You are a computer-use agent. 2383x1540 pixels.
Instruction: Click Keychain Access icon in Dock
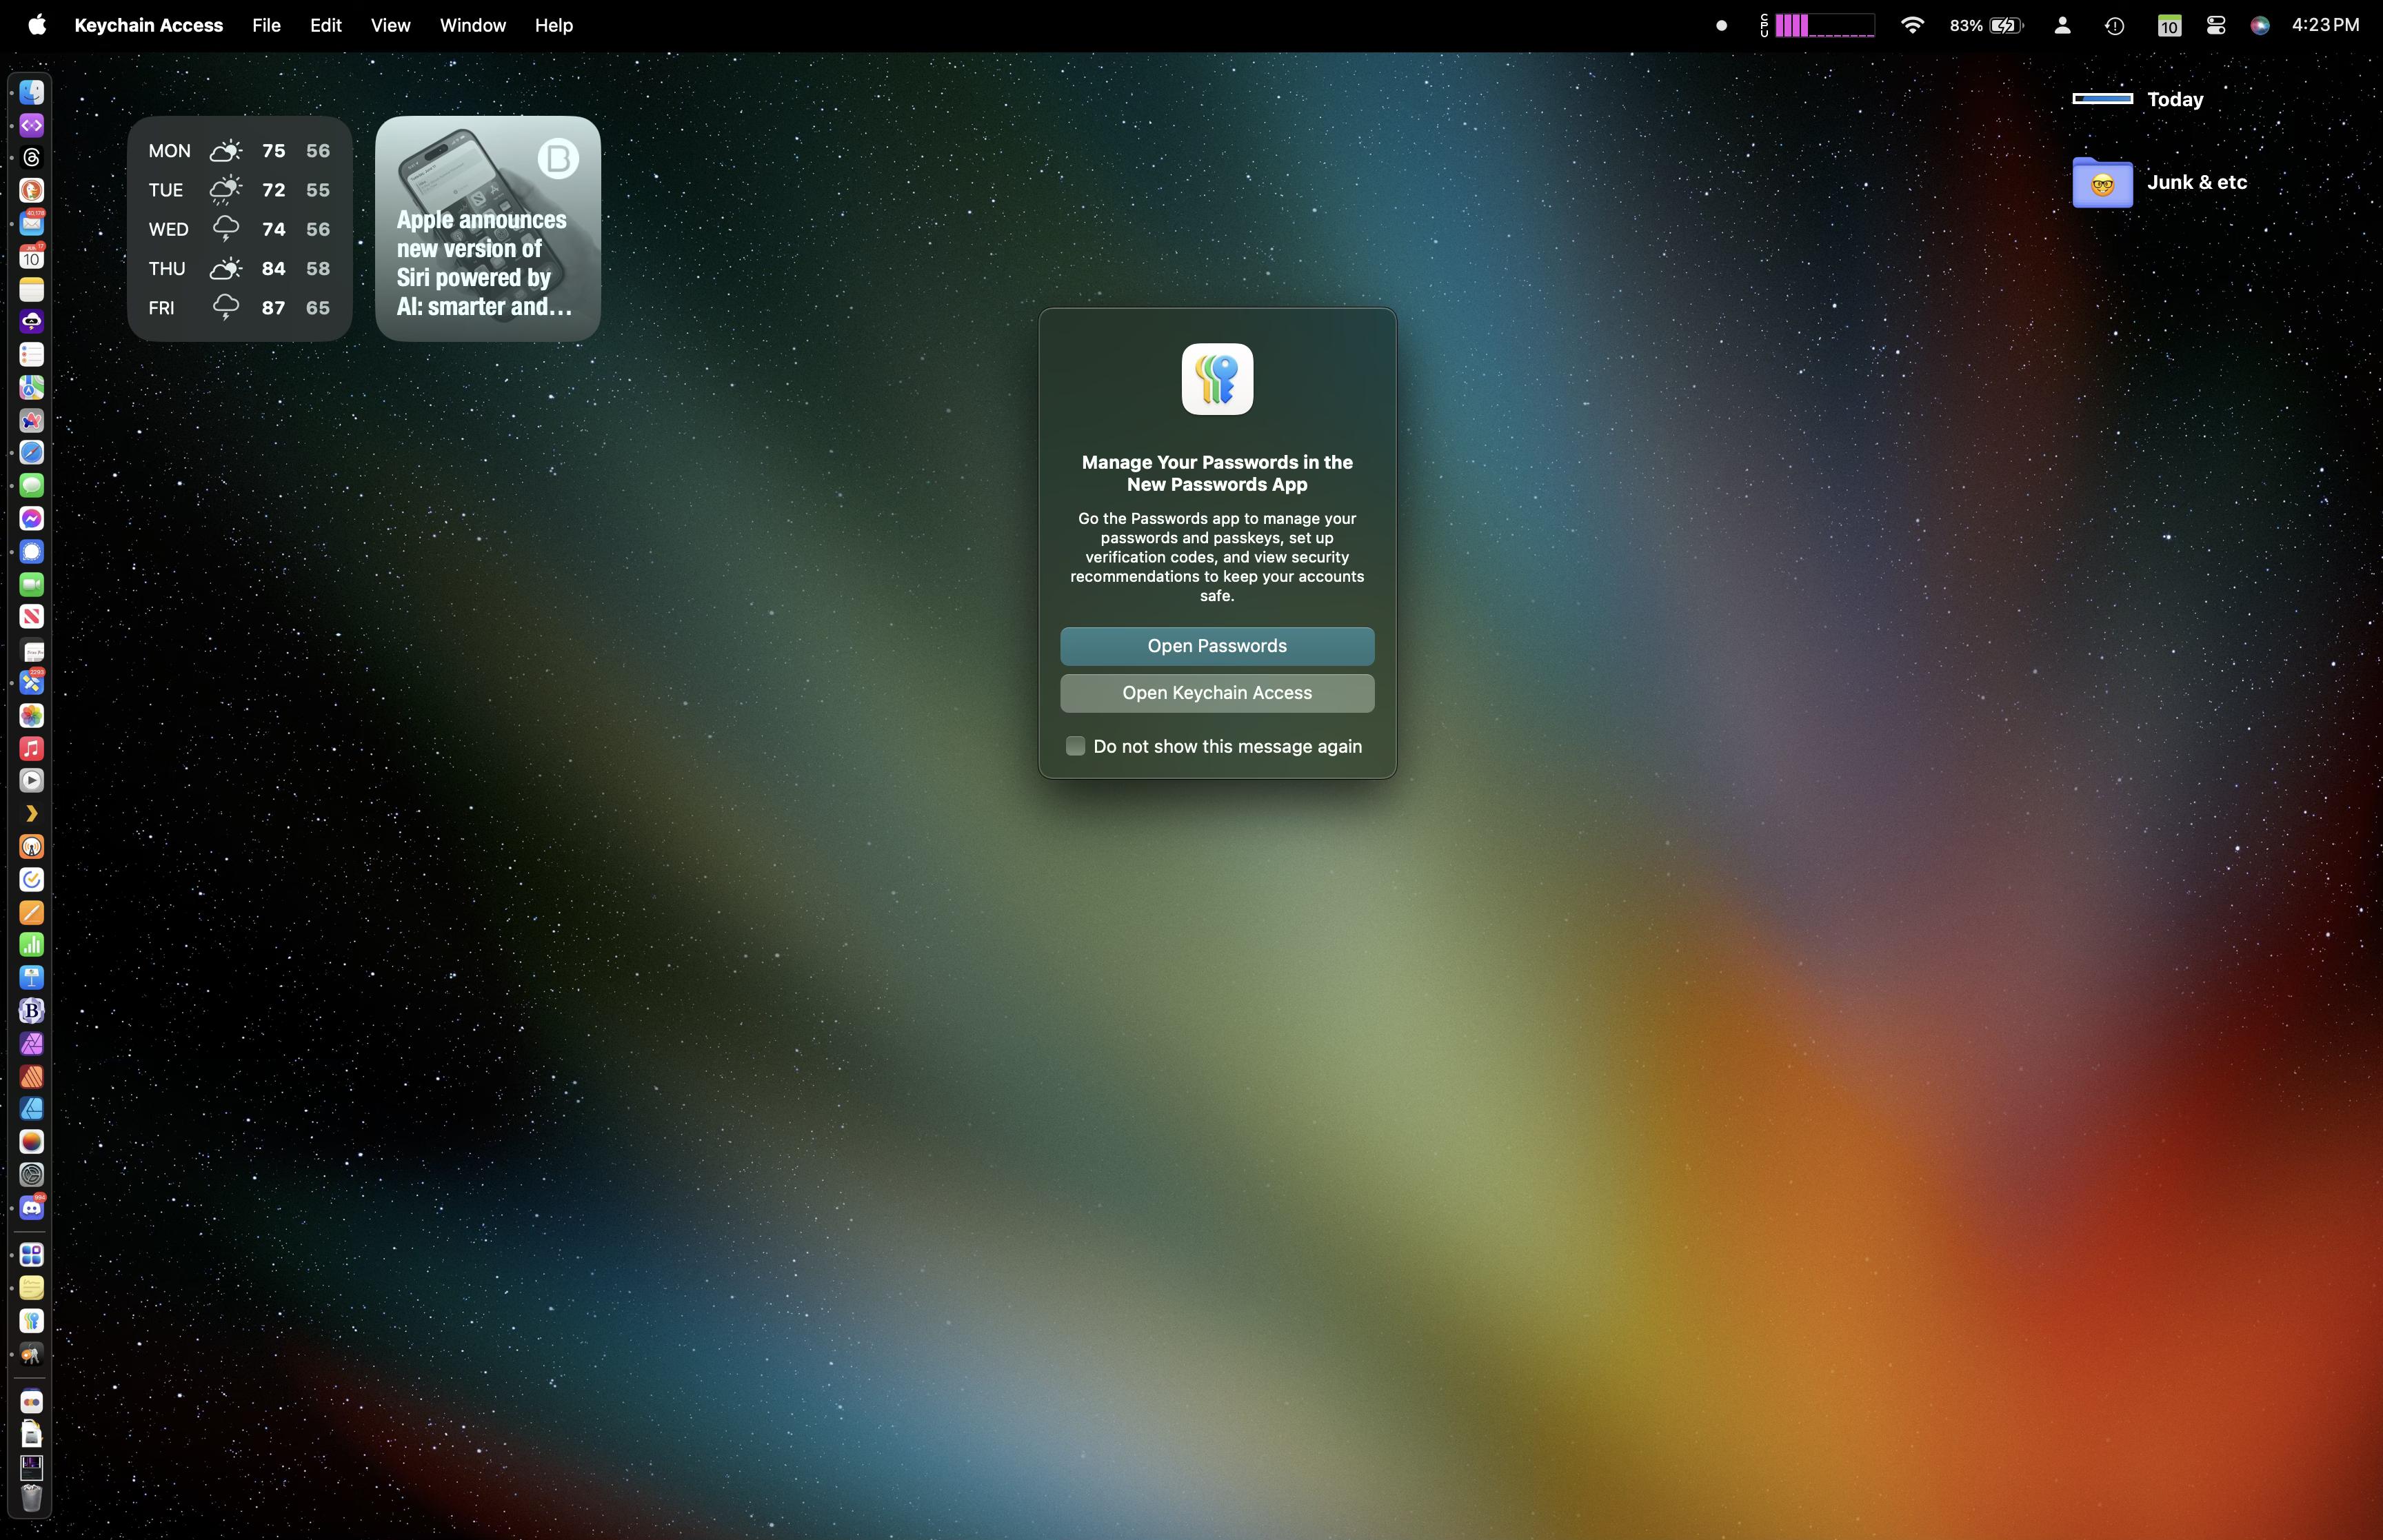click(x=32, y=1354)
